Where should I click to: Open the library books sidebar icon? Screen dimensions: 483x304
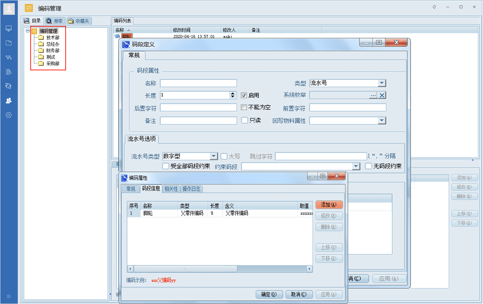point(9,72)
